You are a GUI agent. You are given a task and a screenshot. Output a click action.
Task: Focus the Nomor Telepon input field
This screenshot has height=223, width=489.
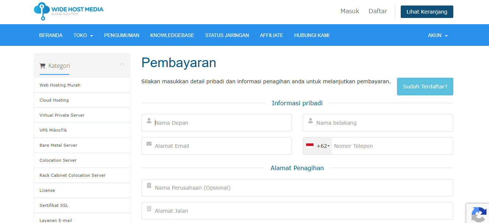392,146
